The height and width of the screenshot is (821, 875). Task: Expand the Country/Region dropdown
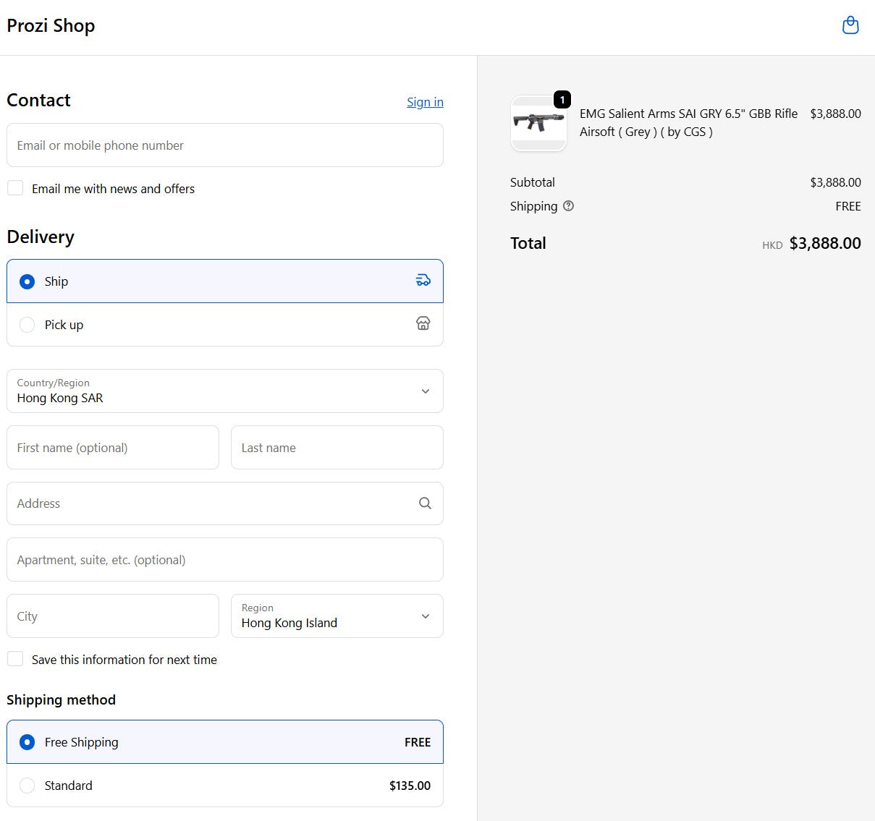pyautogui.click(x=224, y=391)
